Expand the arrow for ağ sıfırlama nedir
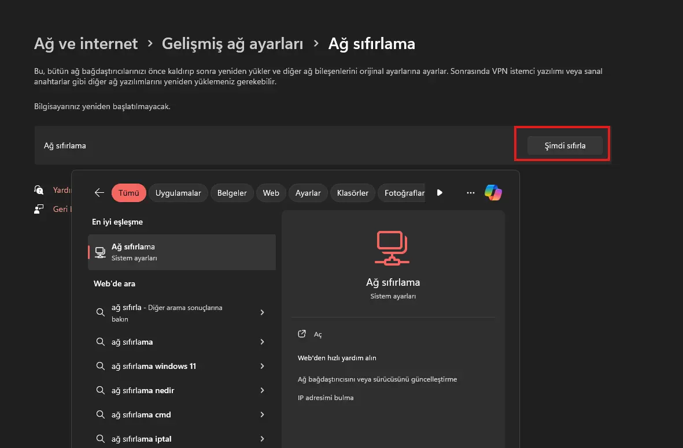This screenshot has width=683, height=448. (x=262, y=391)
